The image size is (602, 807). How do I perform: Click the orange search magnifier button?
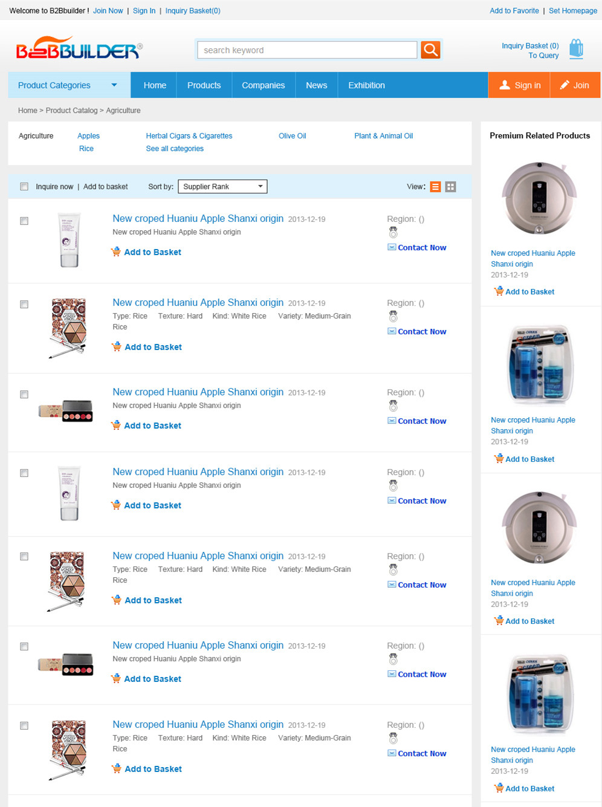tap(430, 50)
